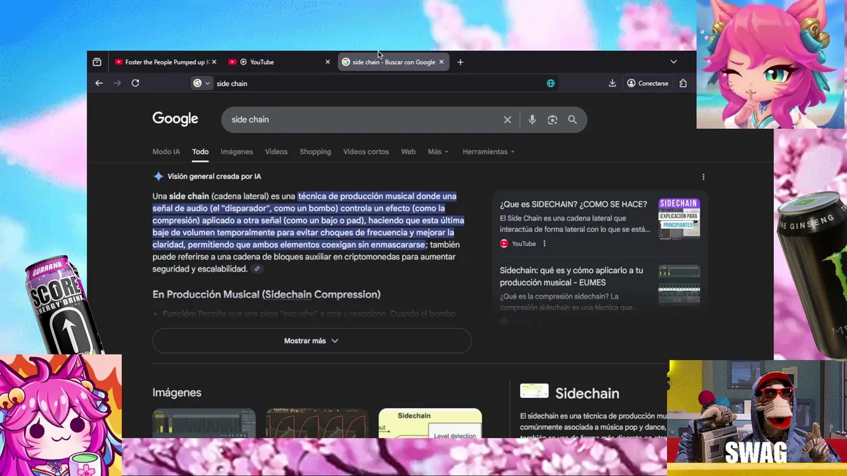
Task: Search by image with the camera lens icon
Action: (x=553, y=120)
